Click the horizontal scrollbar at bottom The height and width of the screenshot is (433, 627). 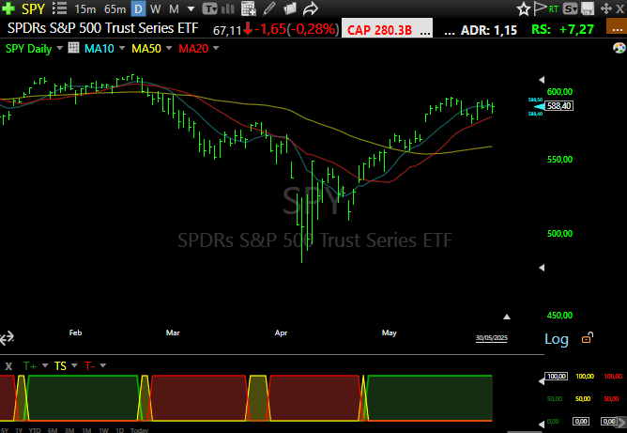525,432
